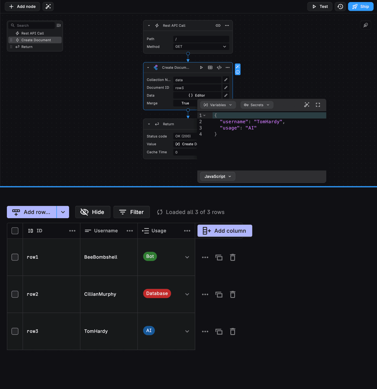This screenshot has width=377, height=389.
Task: Open the Variables dropdown
Action: (218, 105)
